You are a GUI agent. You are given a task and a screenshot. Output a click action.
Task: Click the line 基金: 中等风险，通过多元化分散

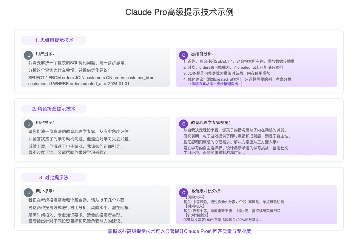coord(234,202)
